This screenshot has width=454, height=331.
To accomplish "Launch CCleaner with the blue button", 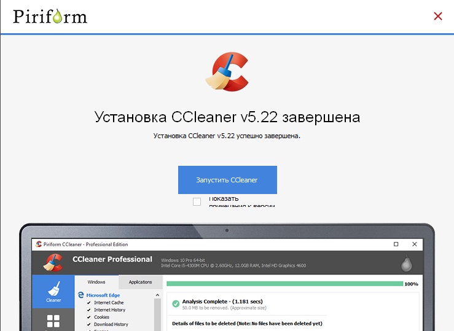I will coord(227,180).
